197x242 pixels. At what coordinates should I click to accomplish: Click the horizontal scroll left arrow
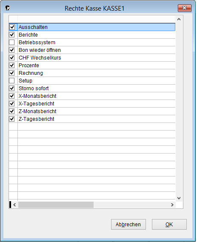[x=14, y=205]
